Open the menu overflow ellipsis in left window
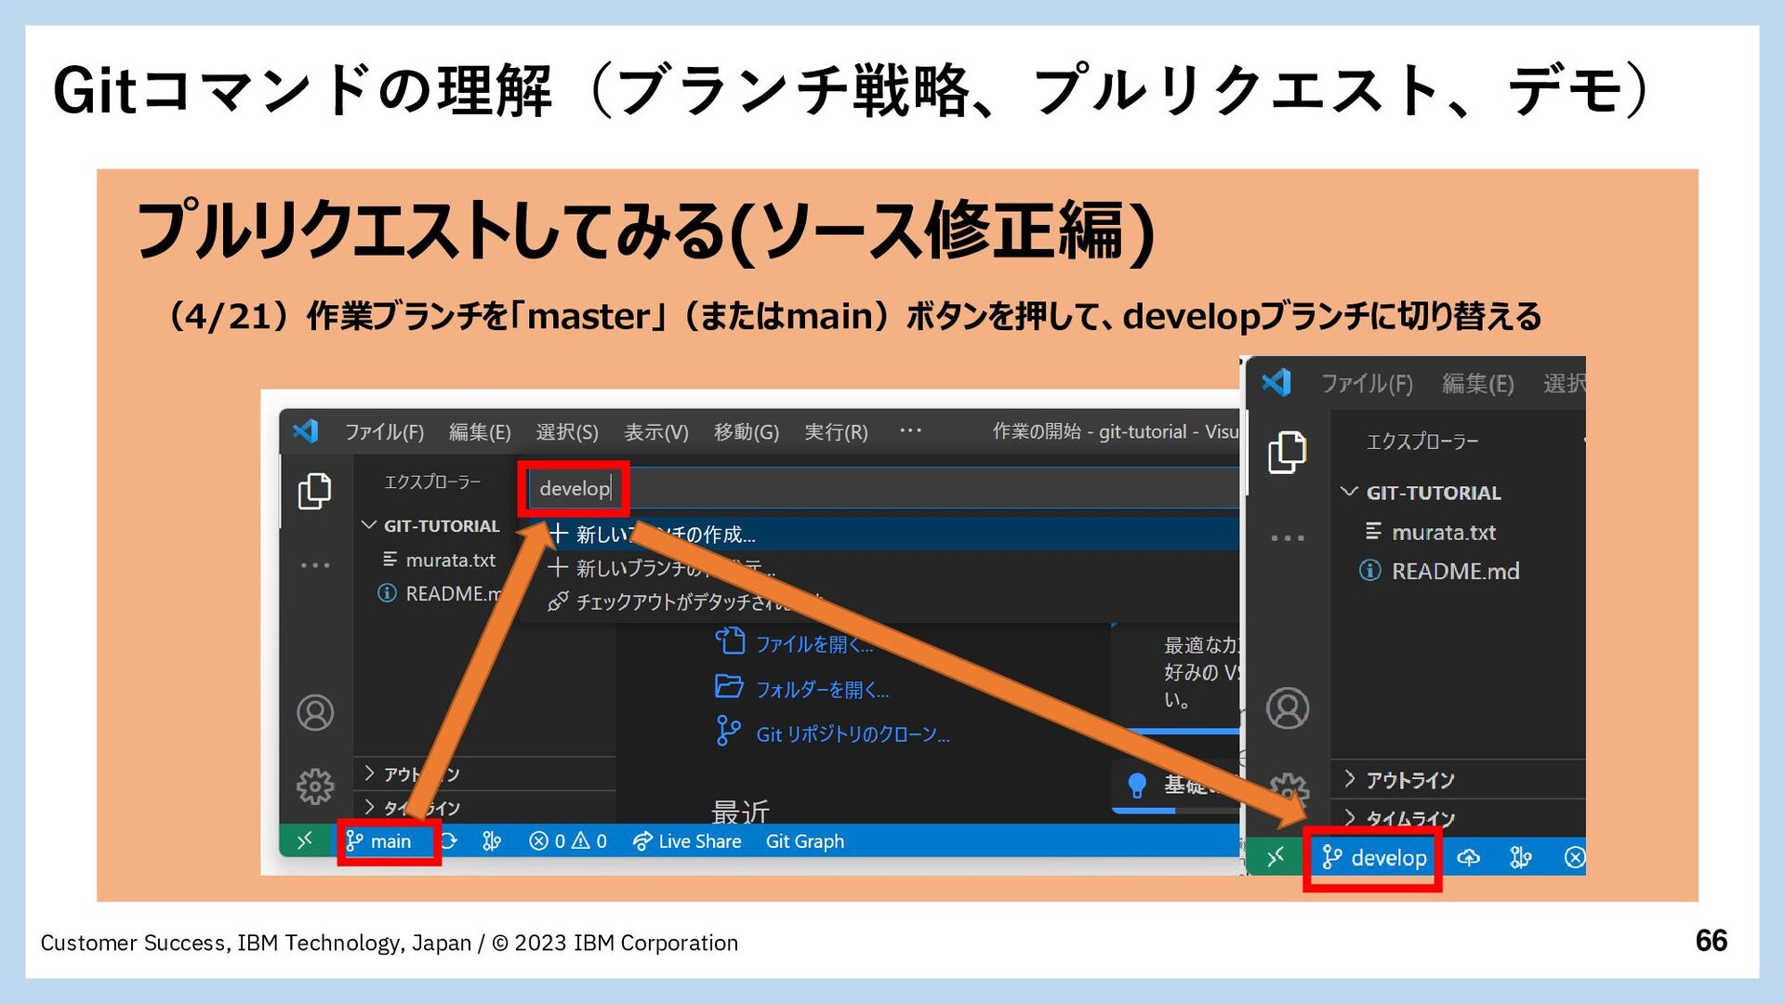1785x1004 pixels. (910, 430)
